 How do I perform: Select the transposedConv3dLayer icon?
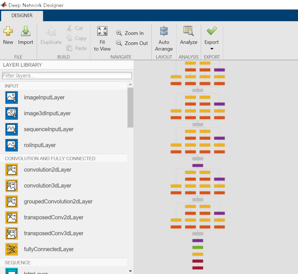click(x=12, y=233)
